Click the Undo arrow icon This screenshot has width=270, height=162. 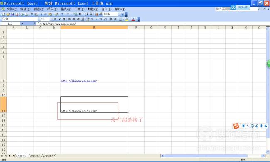pos(62,14)
